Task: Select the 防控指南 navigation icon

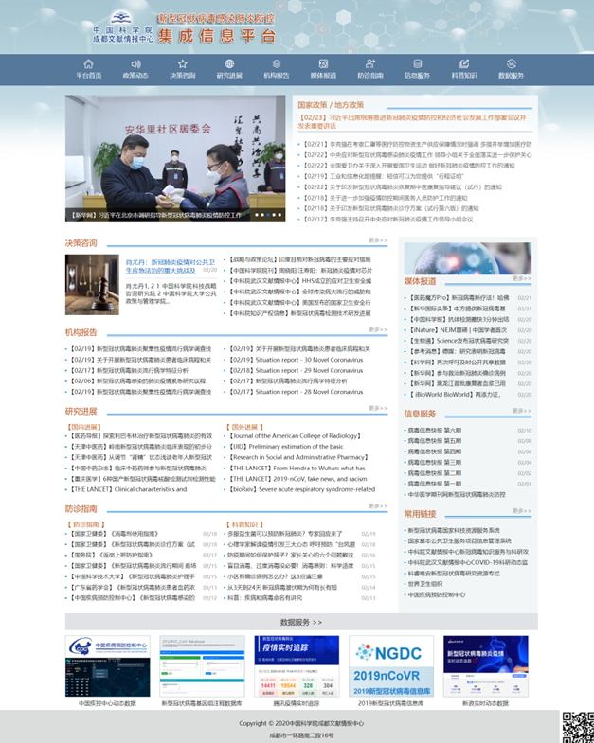Action: [x=370, y=64]
